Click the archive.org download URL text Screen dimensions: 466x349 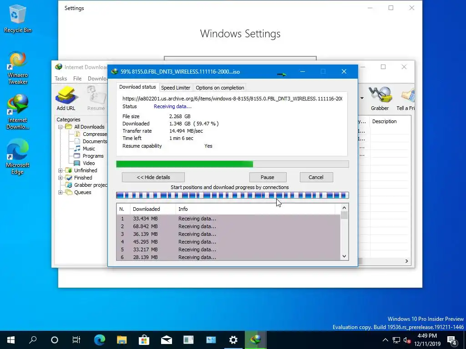click(x=232, y=99)
